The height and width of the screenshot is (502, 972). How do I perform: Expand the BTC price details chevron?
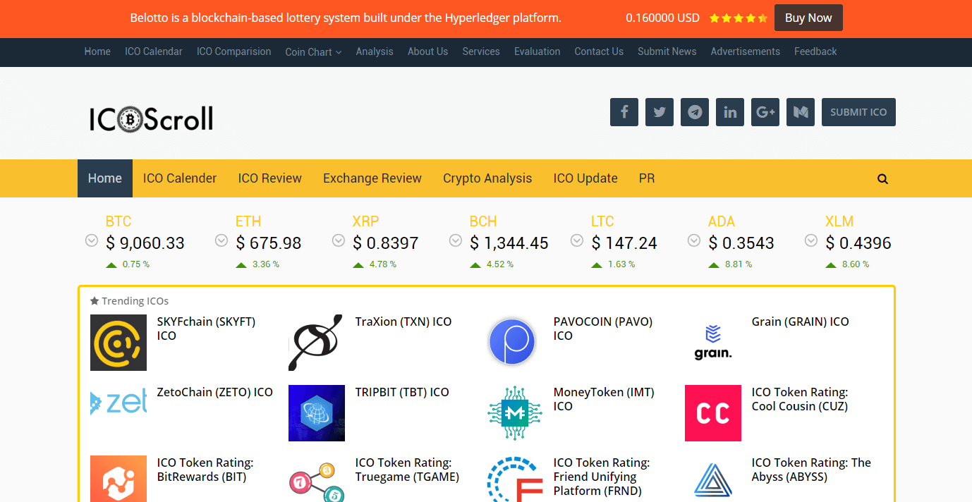point(91,240)
